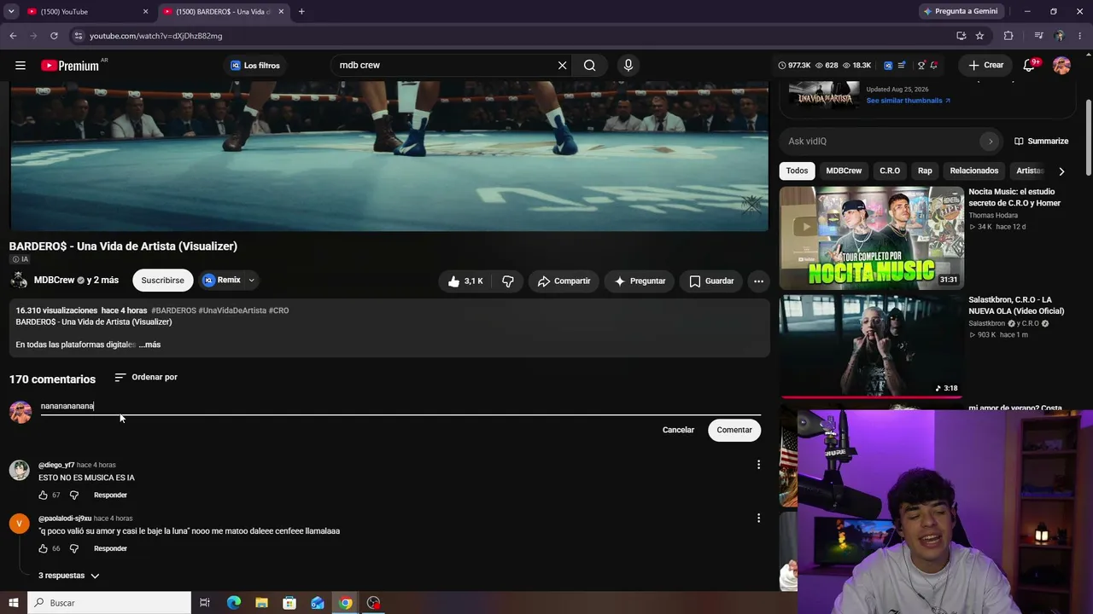Screen dimensions: 1093x614
Task: Select the 'Rap' filter chip
Action: click(x=925, y=171)
